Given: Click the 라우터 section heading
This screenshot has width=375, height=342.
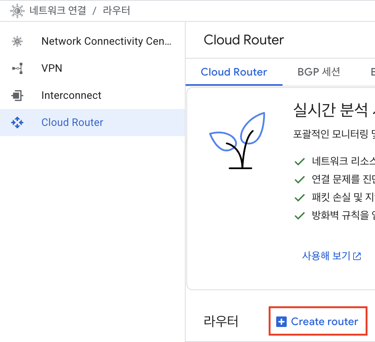Looking at the screenshot, I should (x=221, y=321).
